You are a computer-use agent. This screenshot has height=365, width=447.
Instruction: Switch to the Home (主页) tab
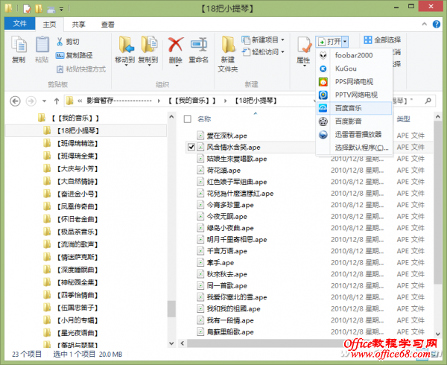tap(49, 25)
